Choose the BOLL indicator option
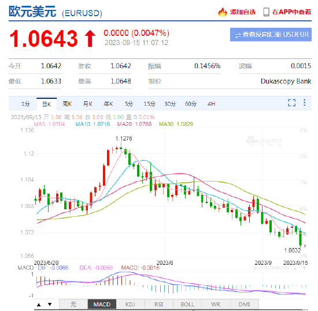318x311 pixels. pos(187,304)
